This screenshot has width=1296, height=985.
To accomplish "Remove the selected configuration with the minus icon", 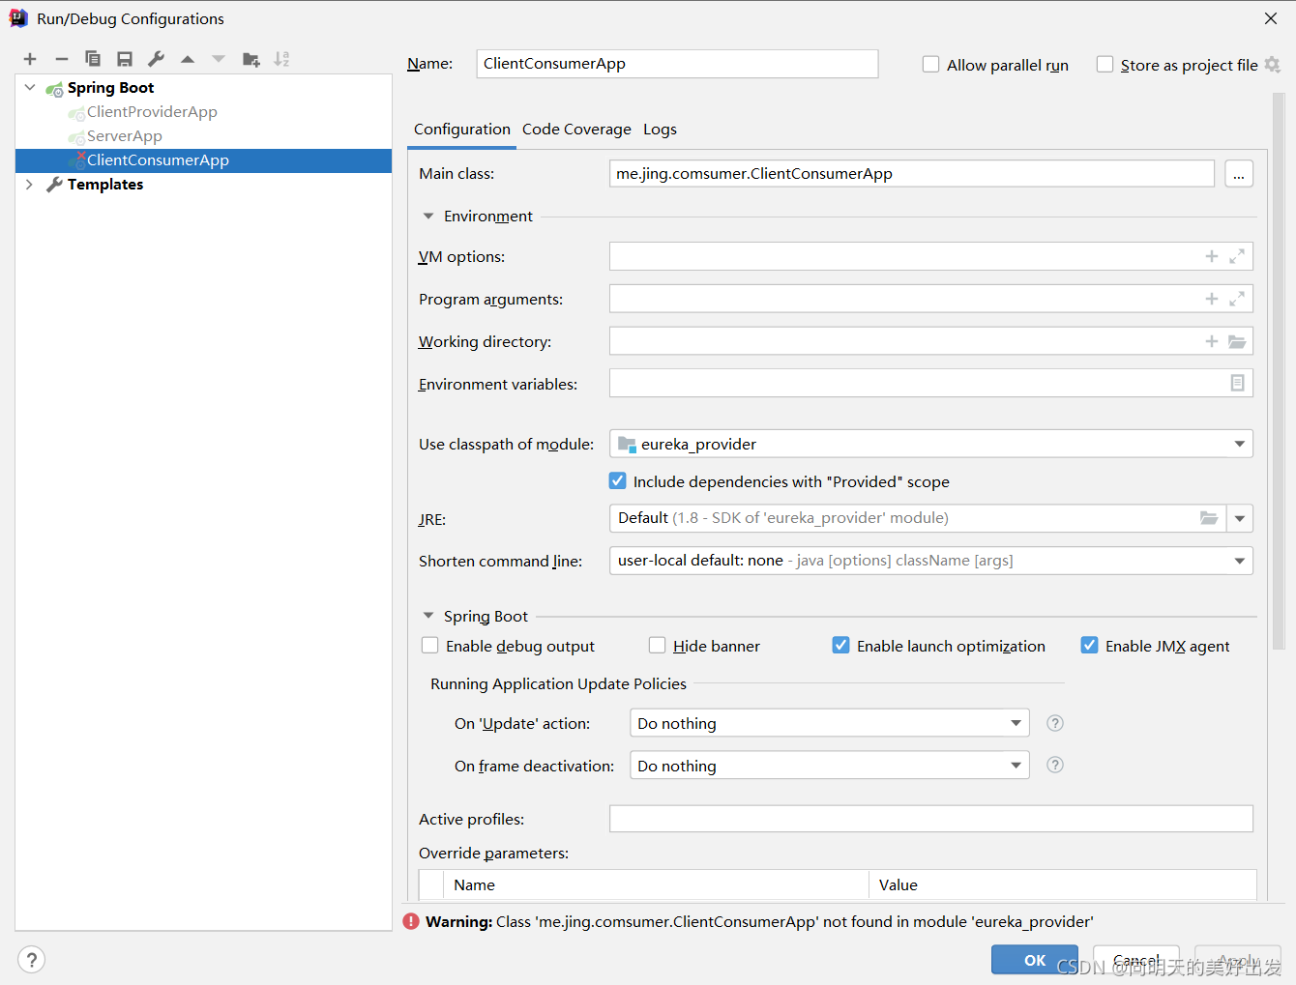I will coord(62,59).
